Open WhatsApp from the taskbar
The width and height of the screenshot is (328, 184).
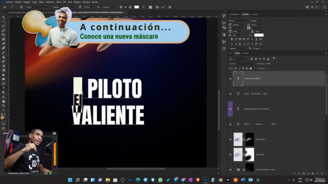tap(160, 180)
